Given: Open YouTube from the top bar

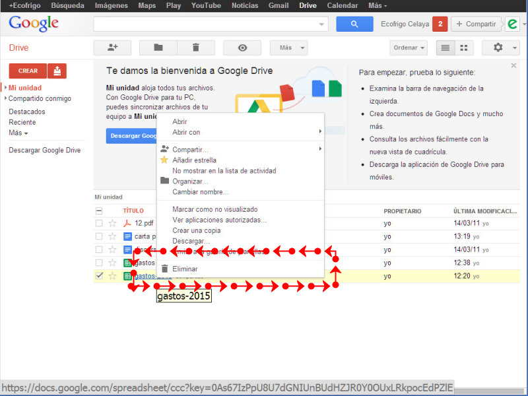Looking at the screenshot, I should point(206,5).
